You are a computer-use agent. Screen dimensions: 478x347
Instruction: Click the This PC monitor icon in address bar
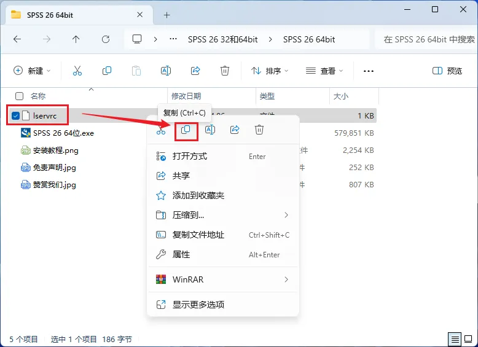pos(137,39)
